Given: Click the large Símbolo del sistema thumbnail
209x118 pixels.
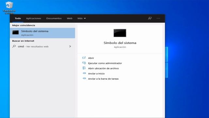Looking at the screenshot, I should (x=120, y=33).
